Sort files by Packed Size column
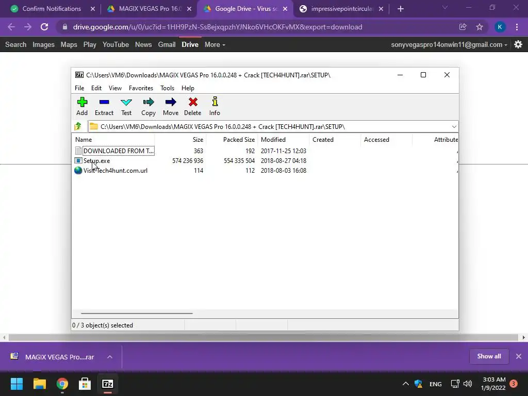This screenshot has width=528, height=396. click(232, 139)
